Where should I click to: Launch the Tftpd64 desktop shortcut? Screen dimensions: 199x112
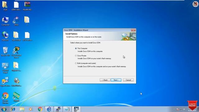coord(16,97)
